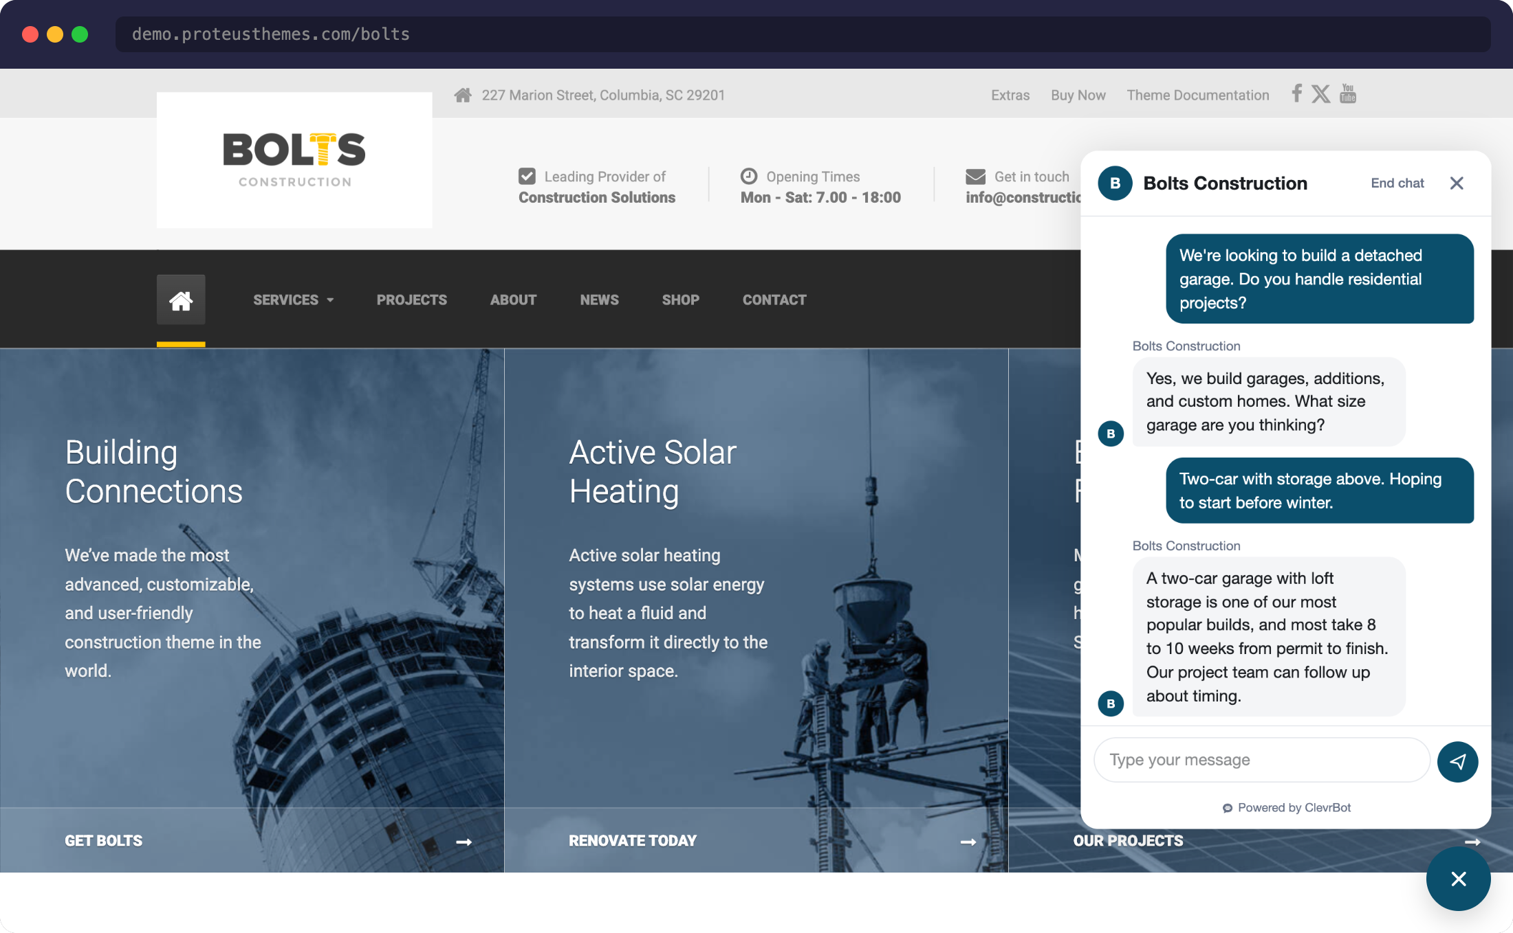Screen dimensions: 1513x933
Task: Click the 'Yes, we build garages' chat reply
Action: coord(1269,402)
